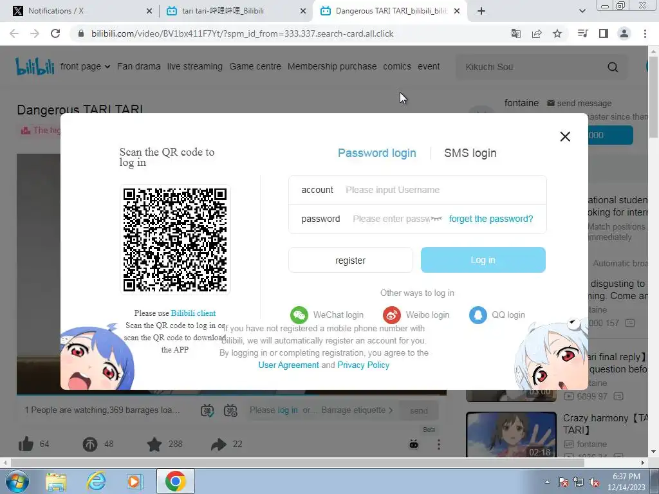Open the Fan drama menu item

click(139, 66)
